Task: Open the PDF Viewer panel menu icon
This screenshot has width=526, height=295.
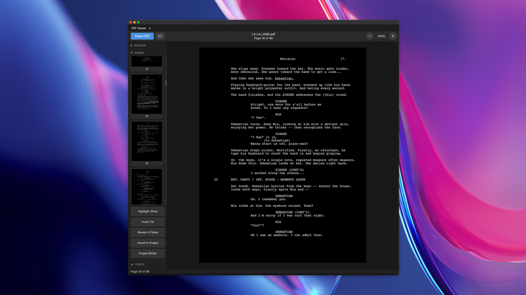Action: pos(150,28)
